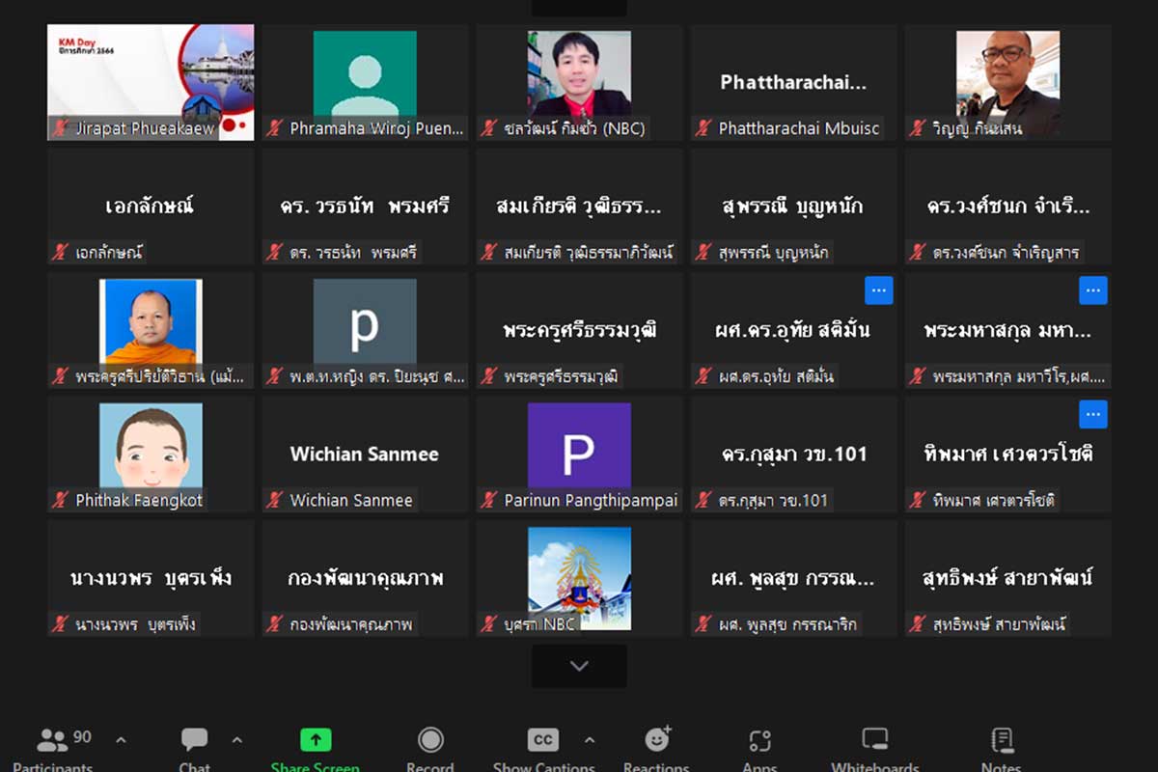Image resolution: width=1158 pixels, height=772 pixels.
Task: Open the Reactions emoji menu
Action: click(x=657, y=740)
